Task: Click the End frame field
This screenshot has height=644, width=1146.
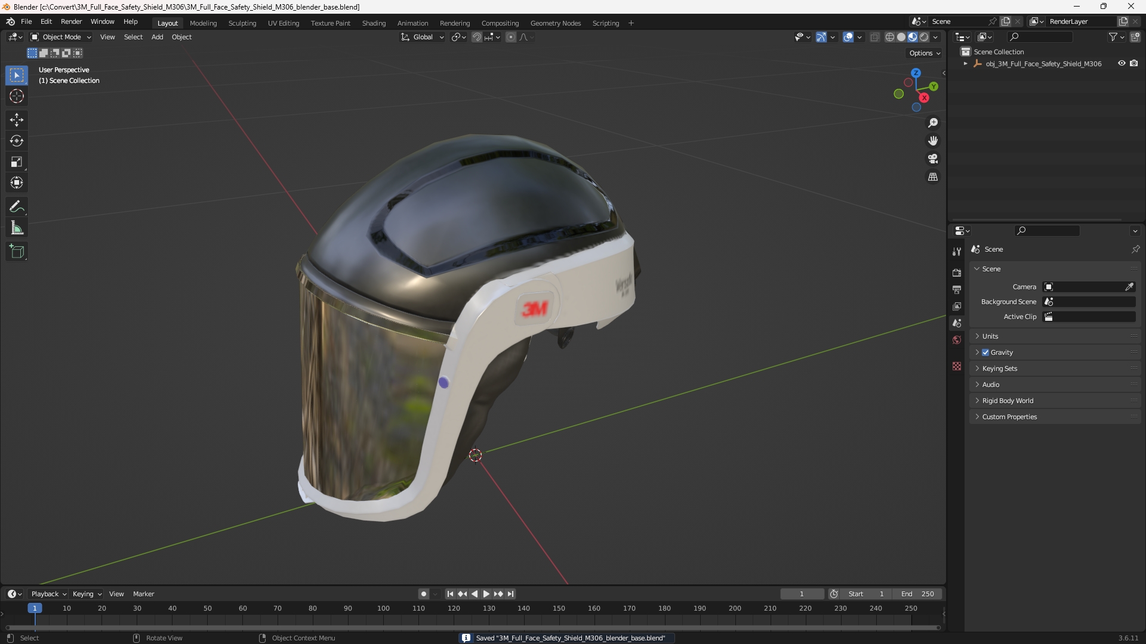Action: 917,594
